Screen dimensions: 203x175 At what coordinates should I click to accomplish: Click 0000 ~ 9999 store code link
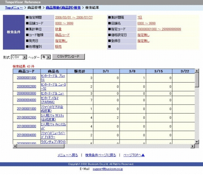[64, 23]
